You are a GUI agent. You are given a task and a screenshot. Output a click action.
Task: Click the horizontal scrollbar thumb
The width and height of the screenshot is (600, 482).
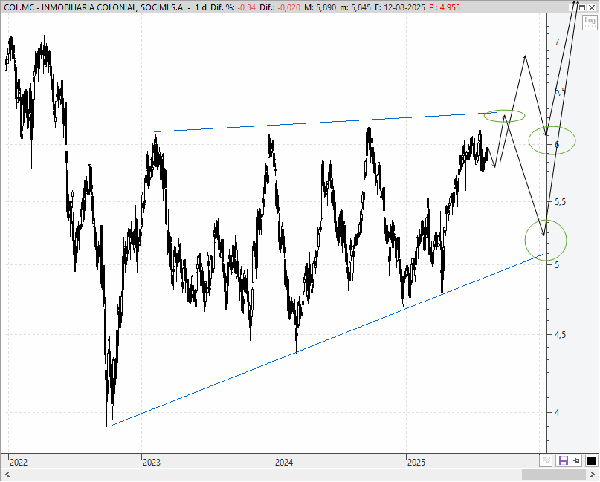(553, 475)
